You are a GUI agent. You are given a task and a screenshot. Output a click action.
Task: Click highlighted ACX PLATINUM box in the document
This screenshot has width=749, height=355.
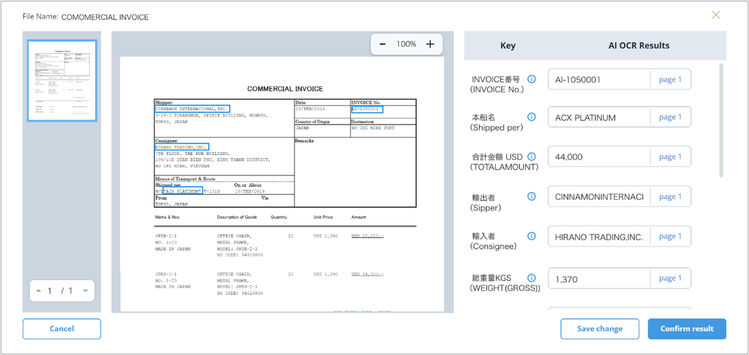coord(183,191)
